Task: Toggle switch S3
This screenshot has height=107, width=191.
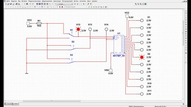Action: coord(72,61)
